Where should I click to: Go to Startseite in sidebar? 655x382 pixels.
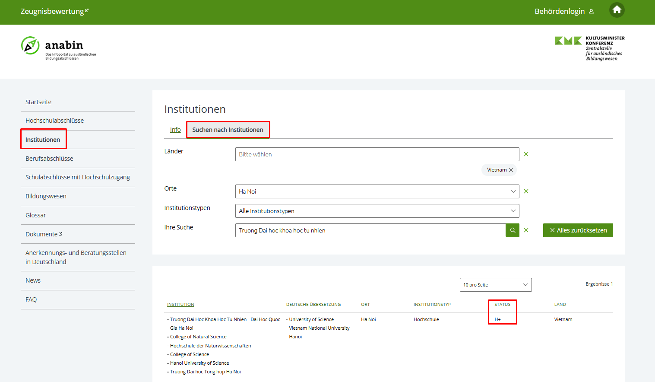(38, 102)
